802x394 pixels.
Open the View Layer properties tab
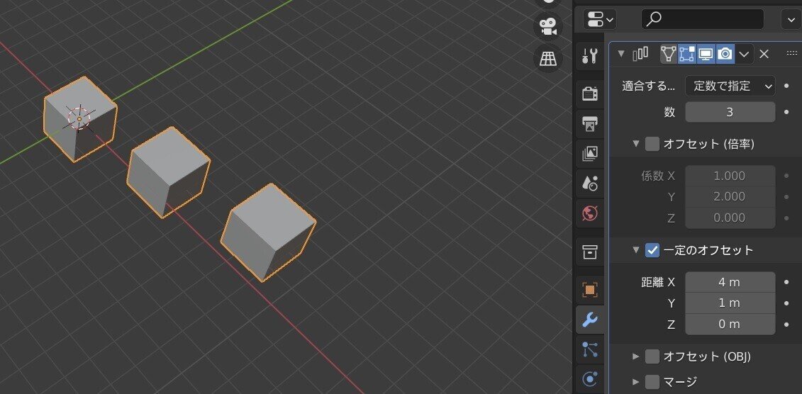click(x=590, y=153)
